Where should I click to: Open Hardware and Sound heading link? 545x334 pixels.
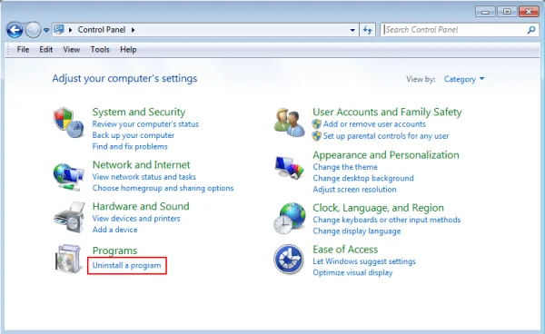click(141, 206)
